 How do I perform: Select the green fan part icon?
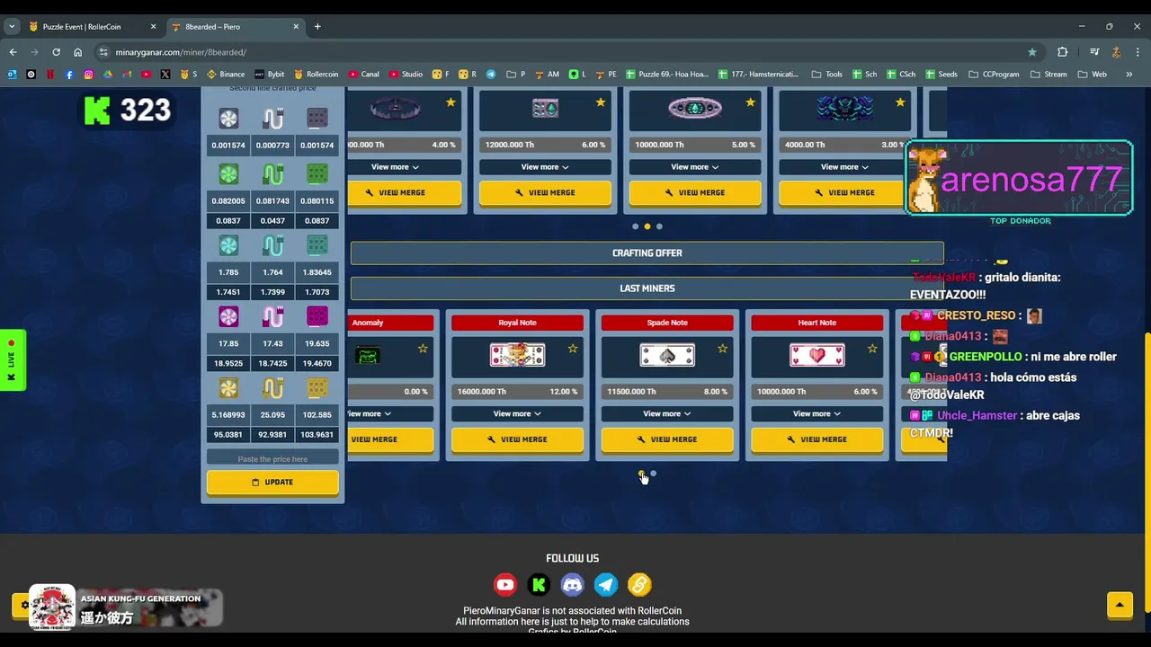228,173
